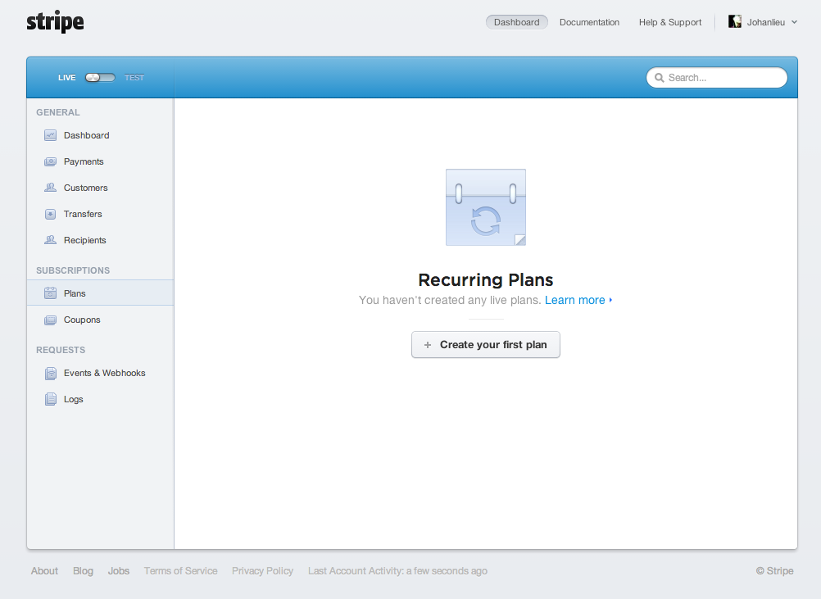Open Recipients in the sidebar
Viewport: 821px width, 599px height.
click(101, 240)
